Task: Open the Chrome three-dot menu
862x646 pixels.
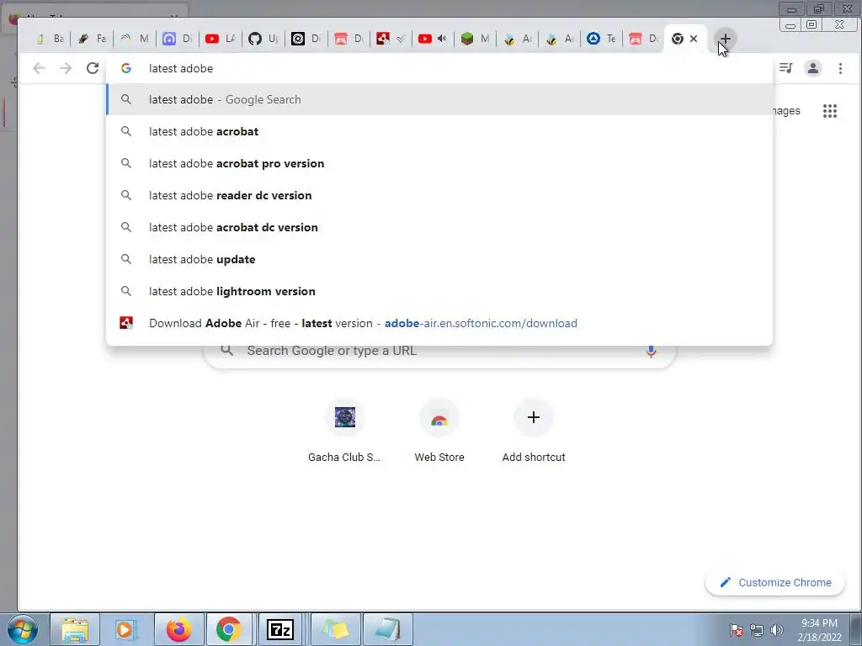Action: [x=840, y=68]
